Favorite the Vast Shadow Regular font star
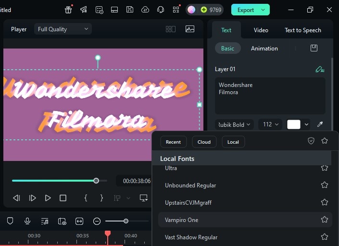Viewport: 339px width, 246px height. (x=325, y=237)
